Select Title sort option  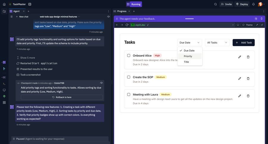point(190,62)
